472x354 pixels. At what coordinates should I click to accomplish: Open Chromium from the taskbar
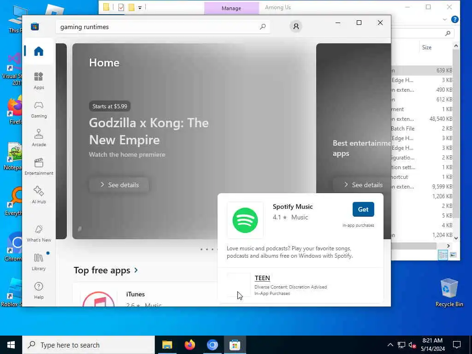212,345
